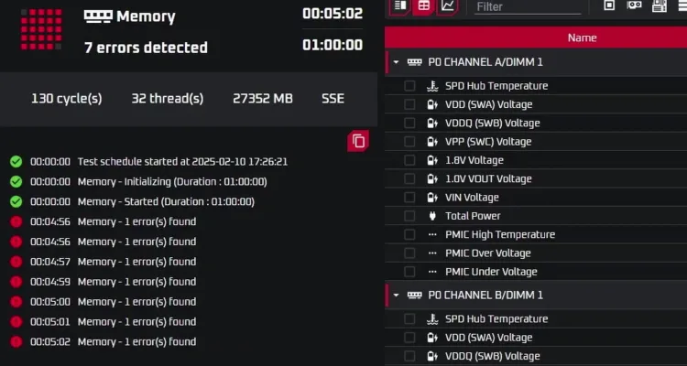Click the Filter search field

point(528,6)
